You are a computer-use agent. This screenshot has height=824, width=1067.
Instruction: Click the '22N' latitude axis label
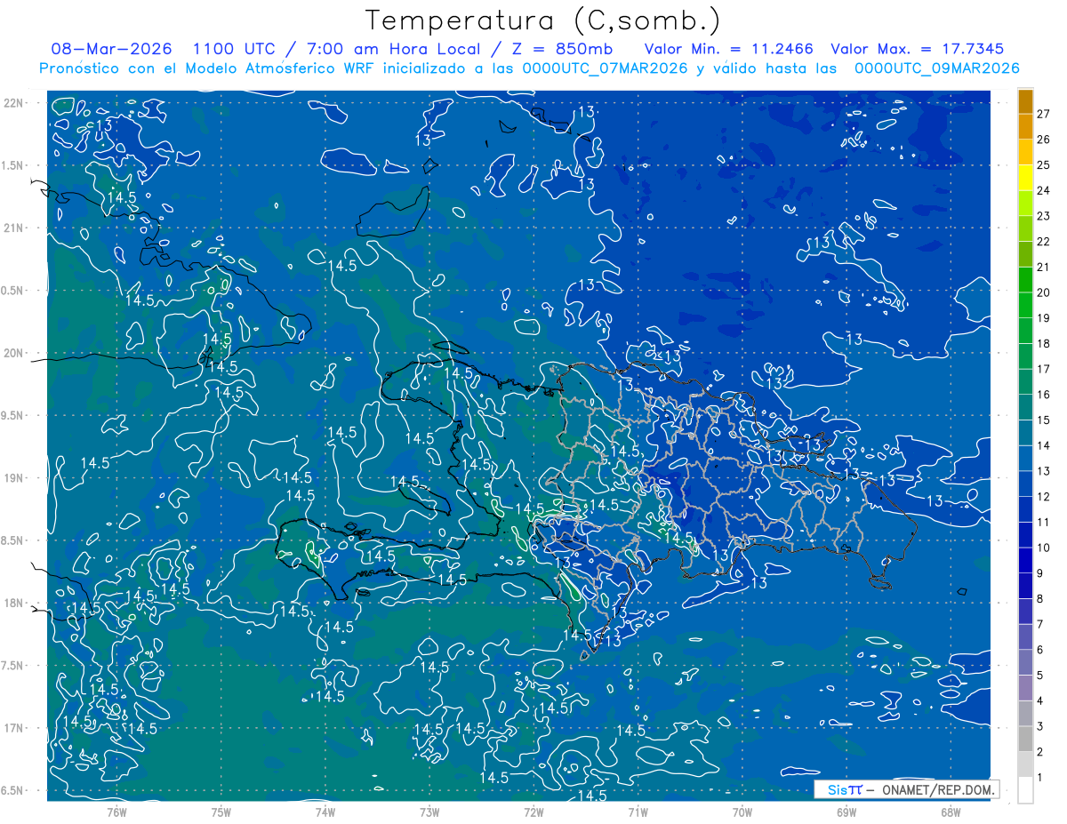click(14, 102)
